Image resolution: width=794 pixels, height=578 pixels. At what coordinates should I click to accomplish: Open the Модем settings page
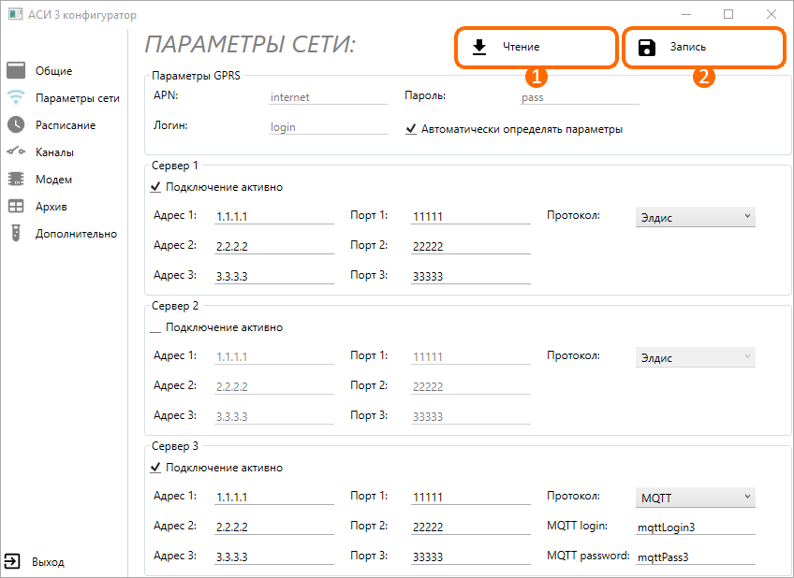click(x=53, y=180)
